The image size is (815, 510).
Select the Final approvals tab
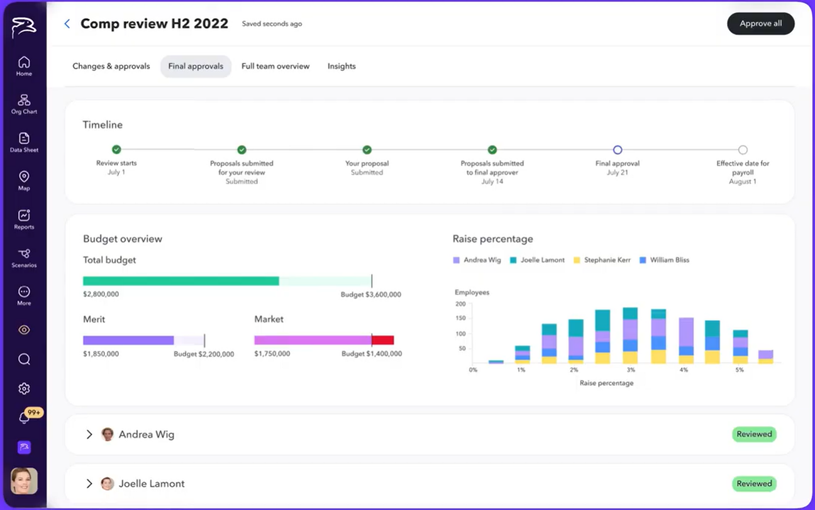196,66
